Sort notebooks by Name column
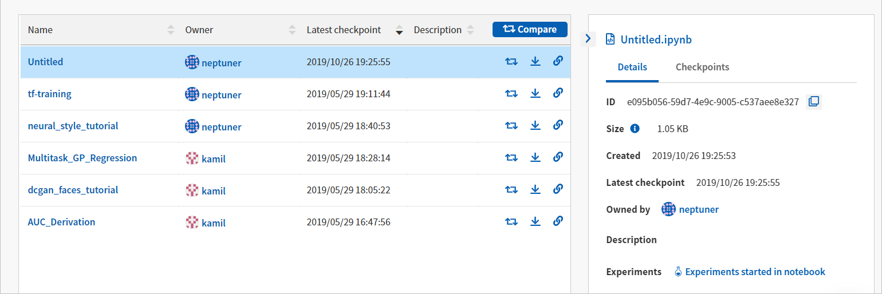This screenshot has height=294, width=882. point(171,30)
